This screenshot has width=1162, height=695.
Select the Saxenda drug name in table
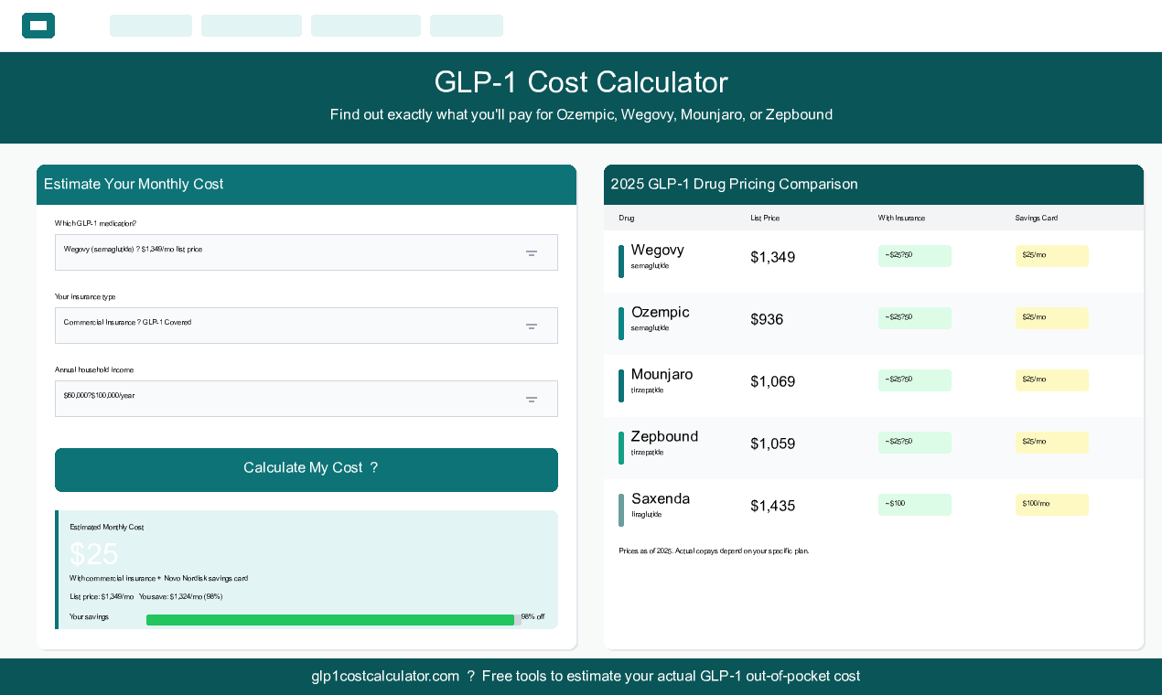coord(661,499)
